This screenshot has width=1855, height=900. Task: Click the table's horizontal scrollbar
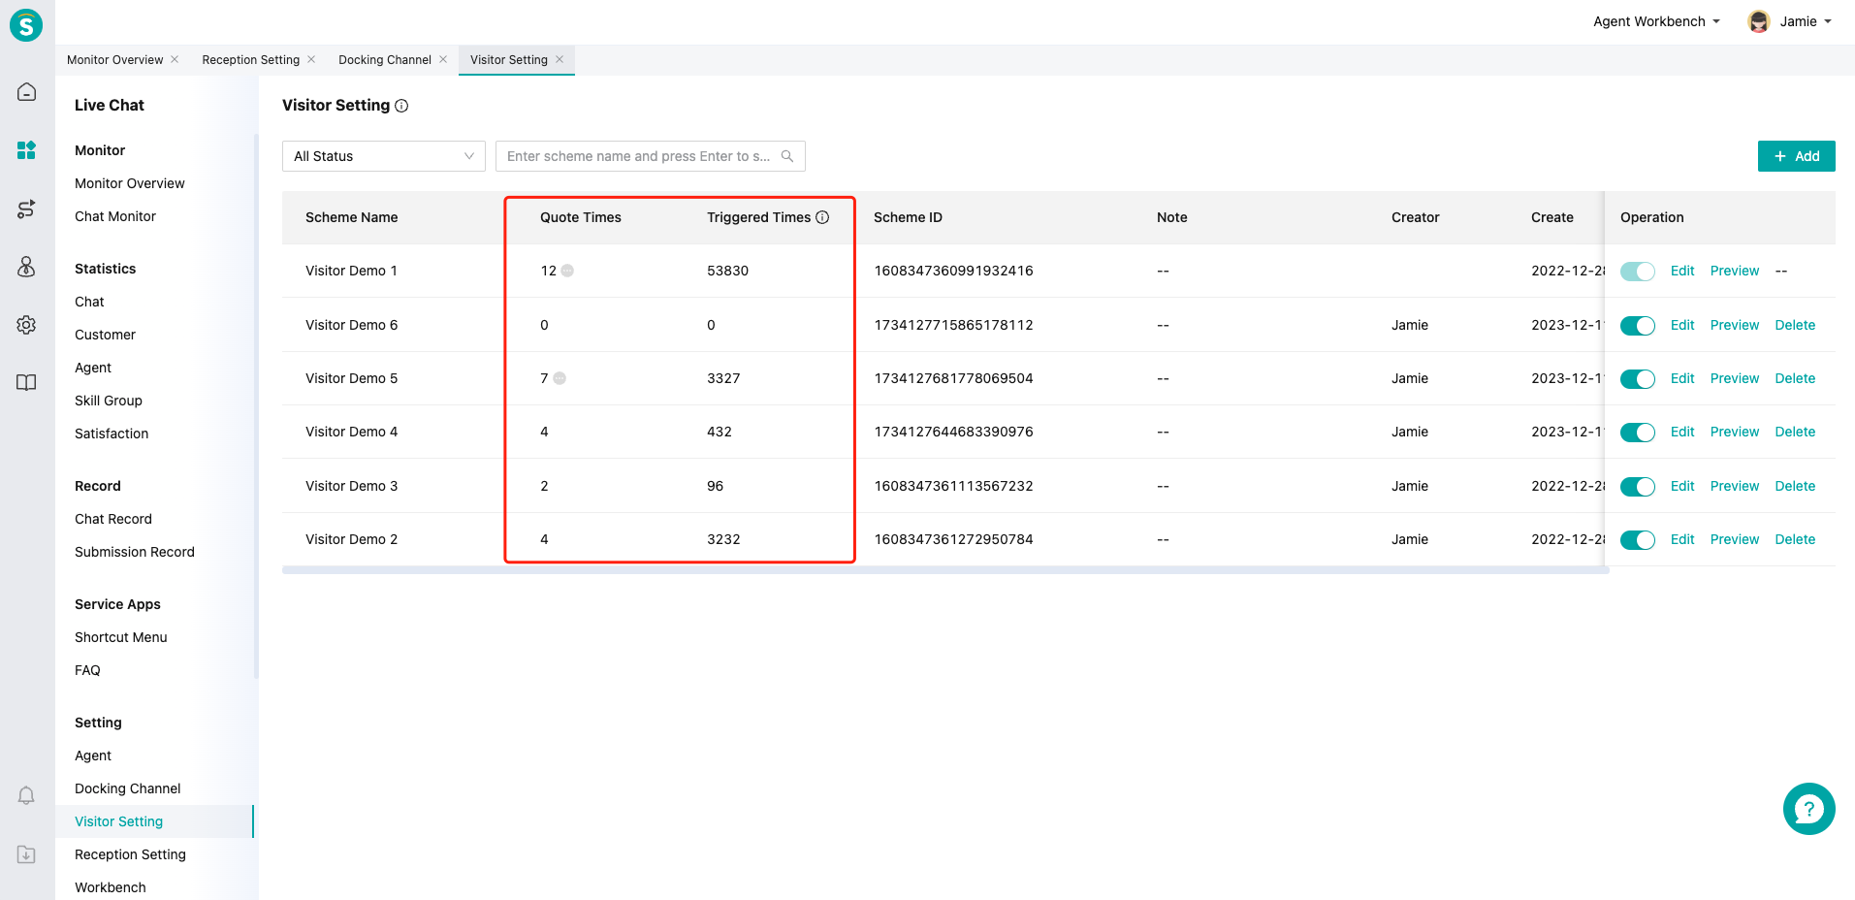tap(945, 570)
